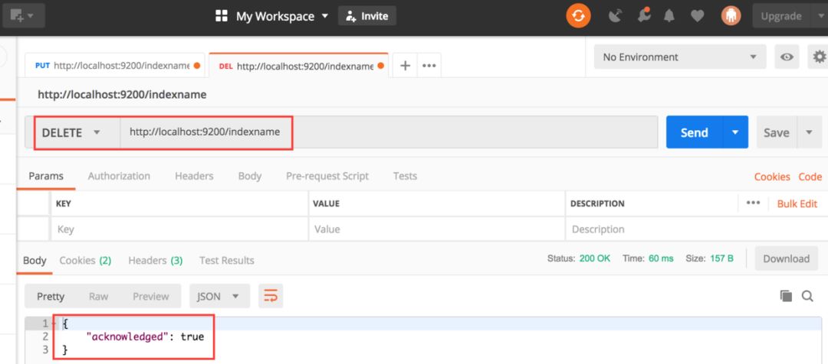This screenshot has width=828, height=364.
Task: Search the response with magnifier icon
Action: pyautogui.click(x=807, y=296)
